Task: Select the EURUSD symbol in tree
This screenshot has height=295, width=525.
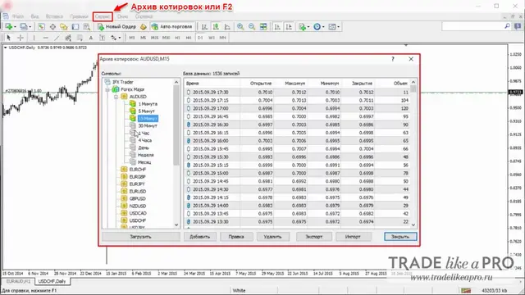Action: point(138,191)
